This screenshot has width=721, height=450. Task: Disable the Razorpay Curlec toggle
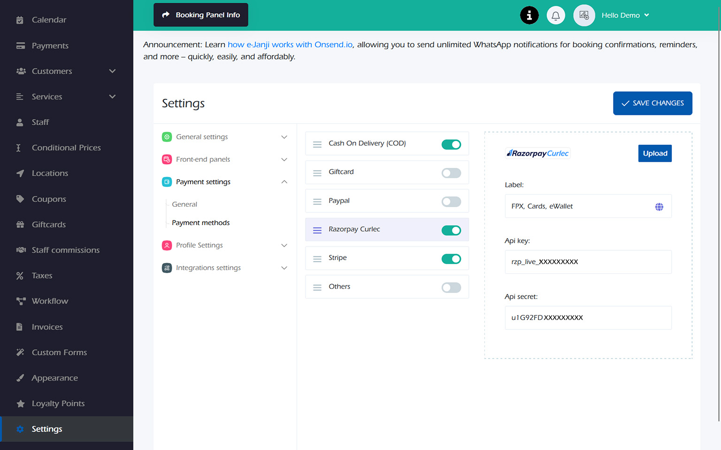point(451,230)
